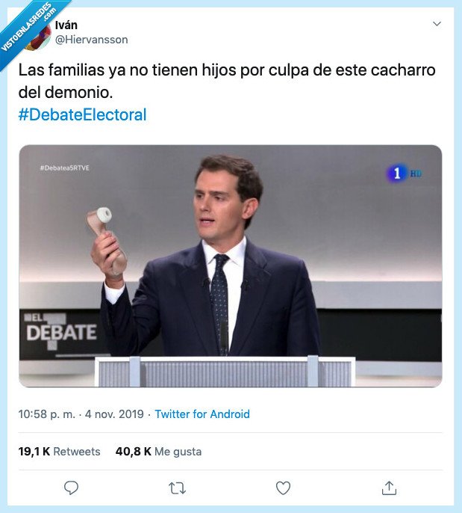Screen dimensions: 462x513
Task: Retweet this post using the retweet icon
Action: pyautogui.click(x=177, y=488)
